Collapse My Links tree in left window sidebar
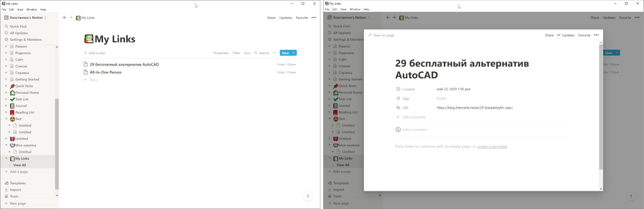Screen dimensions: 644x209 (x=6, y=159)
